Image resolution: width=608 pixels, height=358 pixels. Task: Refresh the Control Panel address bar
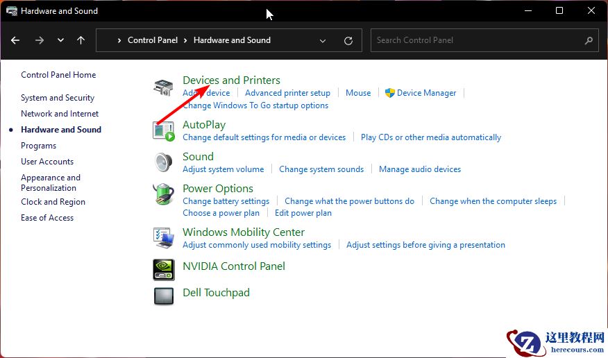[348, 40]
